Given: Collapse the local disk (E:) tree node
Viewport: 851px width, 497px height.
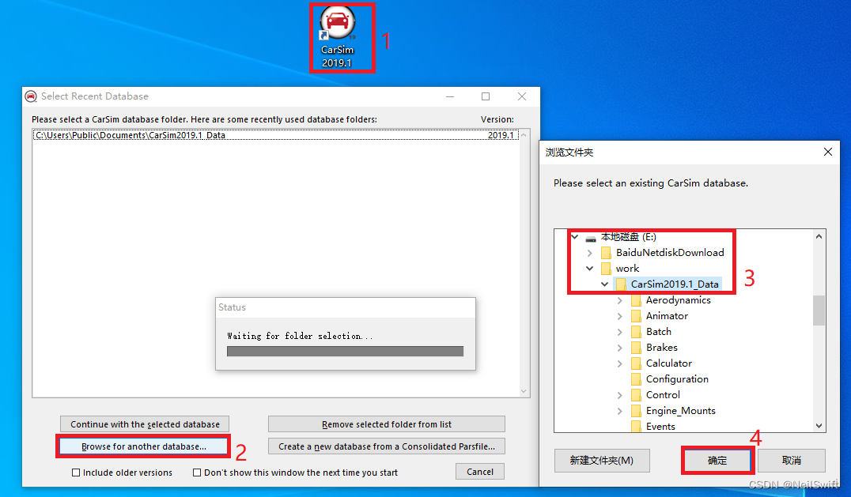Looking at the screenshot, I should click(x=575, y=237).
